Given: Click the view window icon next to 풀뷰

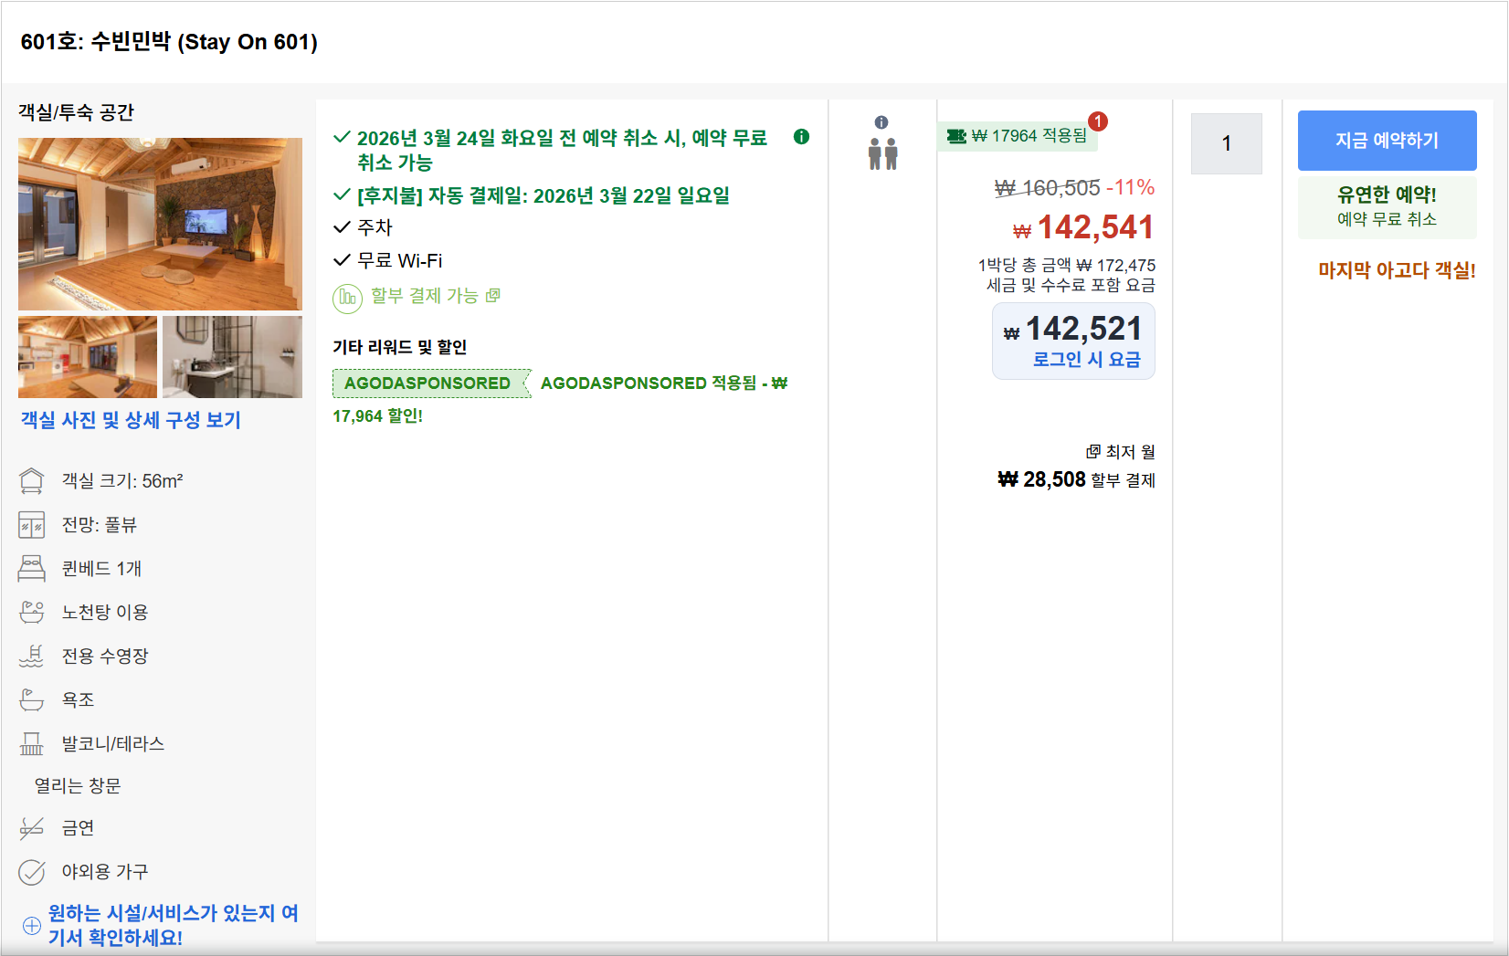Looking at the screenshot, I should coord(31,525).
